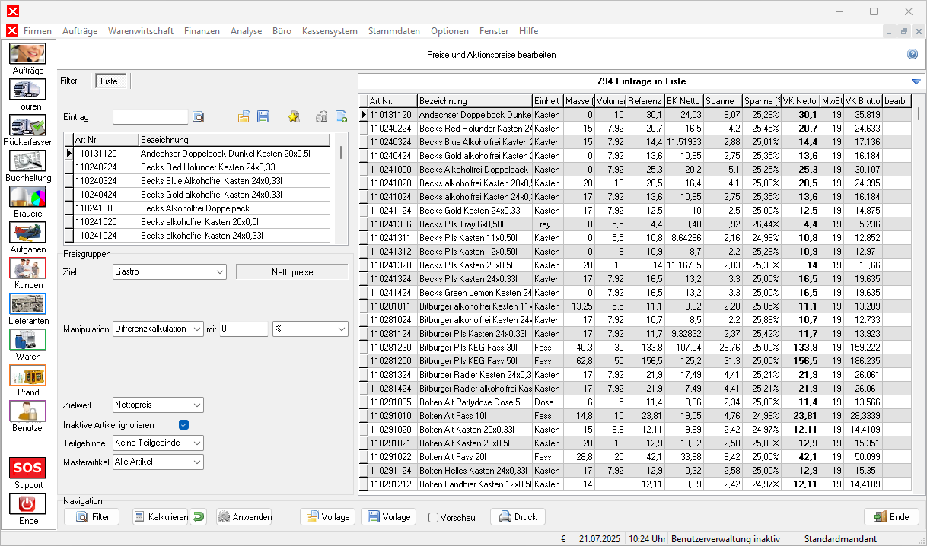This screenshot has width=927, height=546.
Task: Click the star favorites icon
Action: [294, 117]
